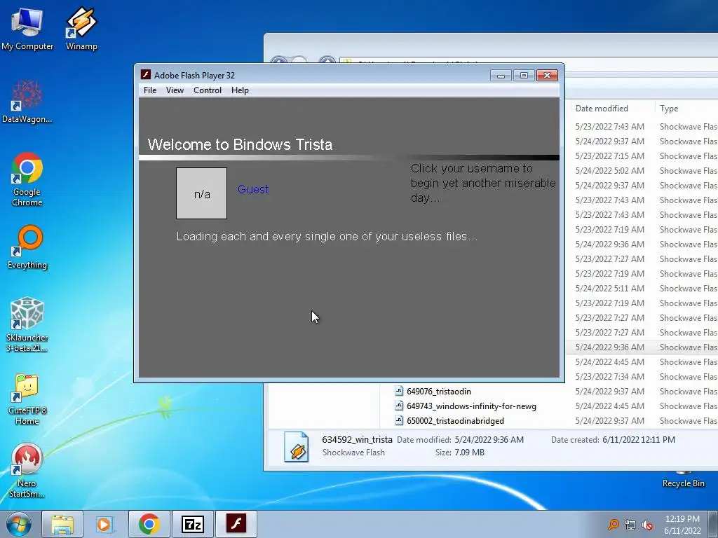Click the Welcome to Bindows Trista heading

[240, 144]
